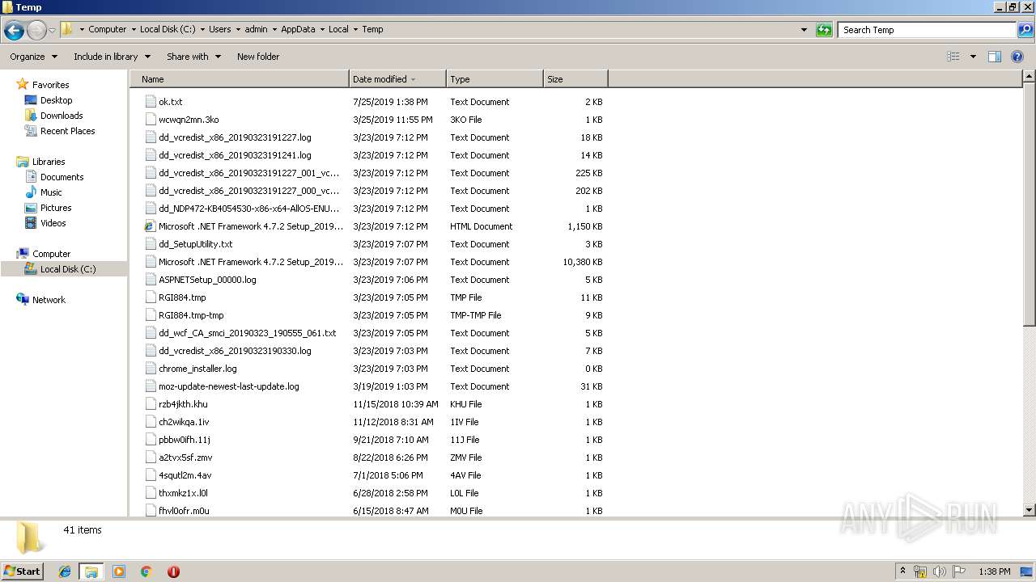Viewport: 1036px width, 582px height.
Task: Open Share with menu
Action: [193, 57]
